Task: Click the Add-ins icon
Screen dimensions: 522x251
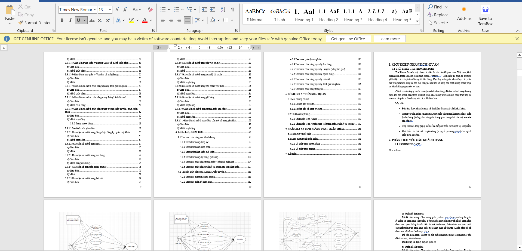Action: point(464,10)
